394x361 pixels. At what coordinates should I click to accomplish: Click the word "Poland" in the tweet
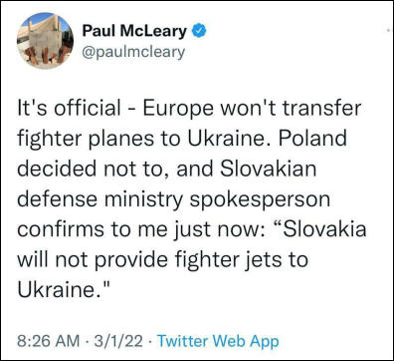(x=312, y=138)
